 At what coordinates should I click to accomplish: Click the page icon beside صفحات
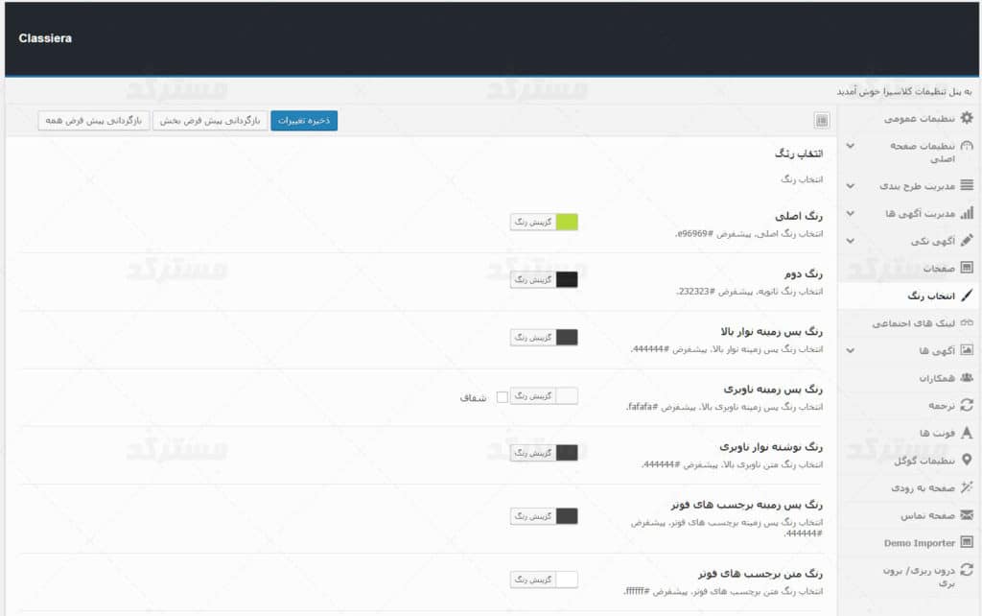[967, 268]
